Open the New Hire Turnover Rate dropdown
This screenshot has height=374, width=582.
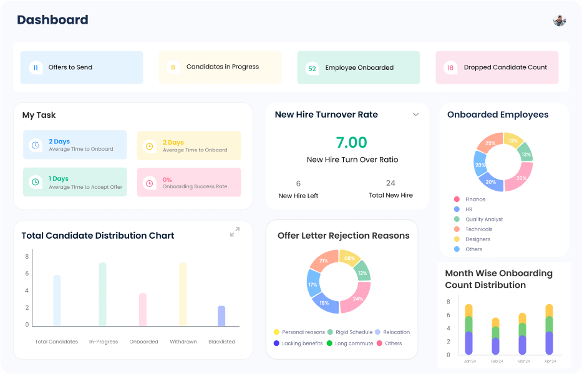click(x=415, y=115)
